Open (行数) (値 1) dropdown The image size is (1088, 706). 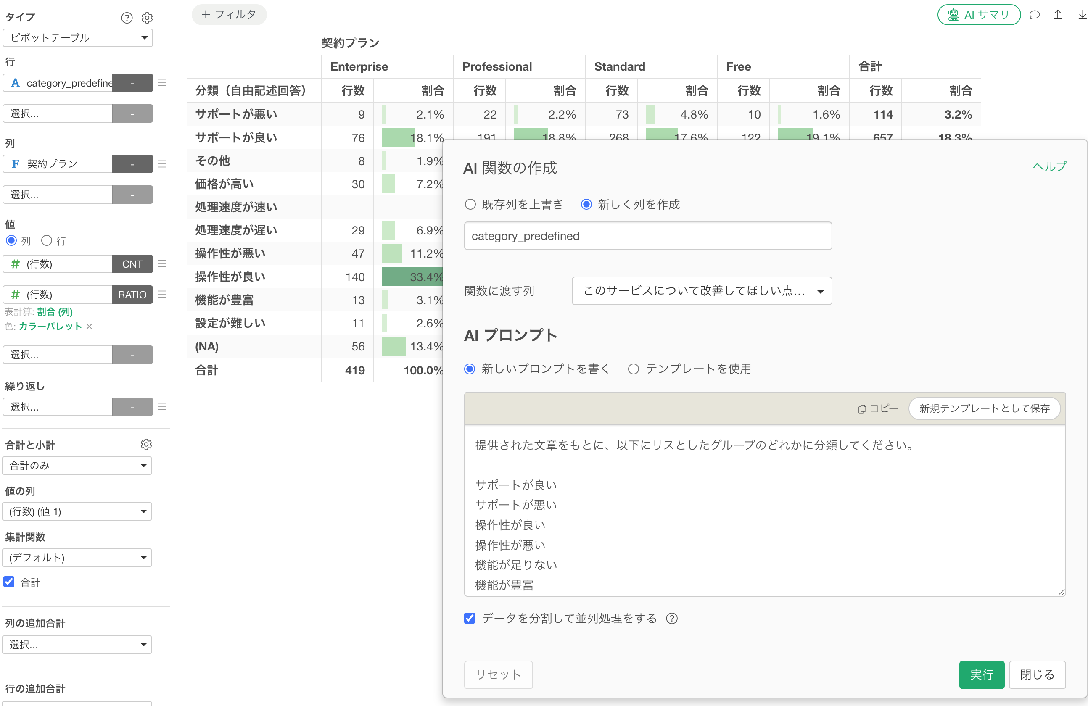point(77,511)
